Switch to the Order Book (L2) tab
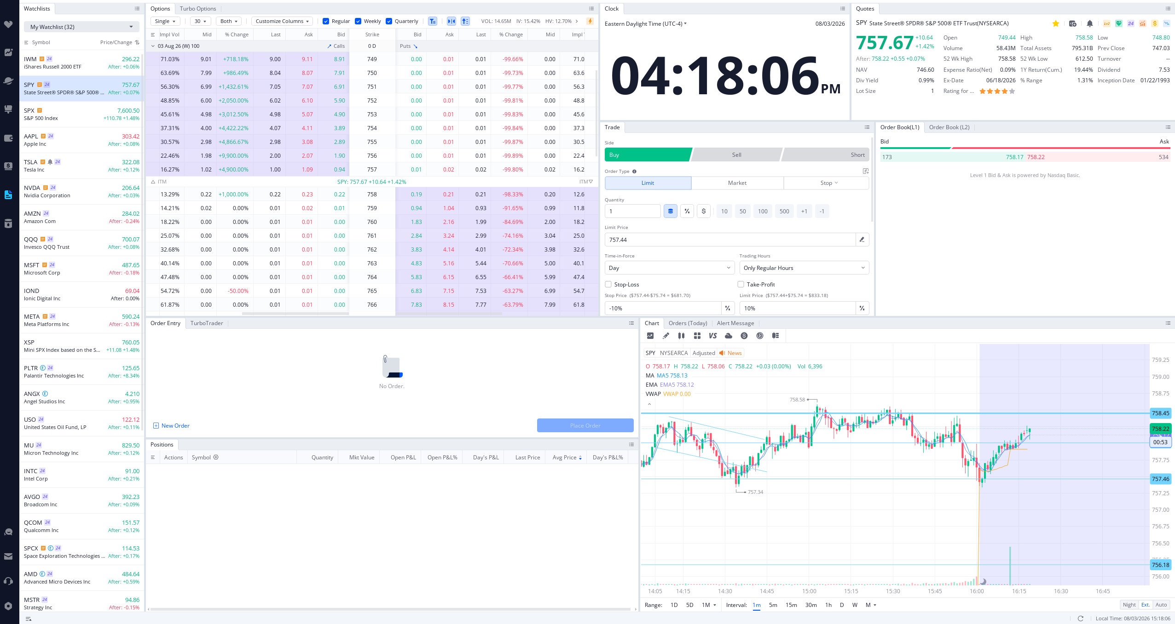Viewport: 1175px width, 624px height. click(949, 127)
